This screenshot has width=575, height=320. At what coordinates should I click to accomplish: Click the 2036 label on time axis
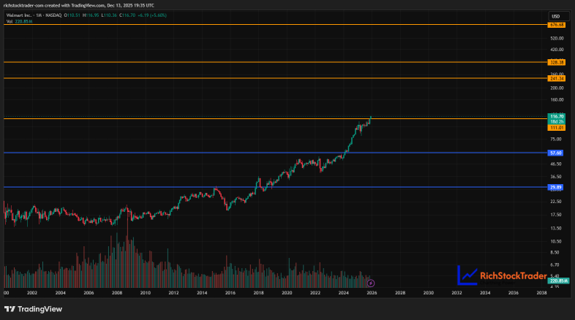(514, 293)
